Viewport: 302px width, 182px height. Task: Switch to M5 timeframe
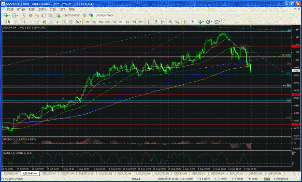[94, 22]
